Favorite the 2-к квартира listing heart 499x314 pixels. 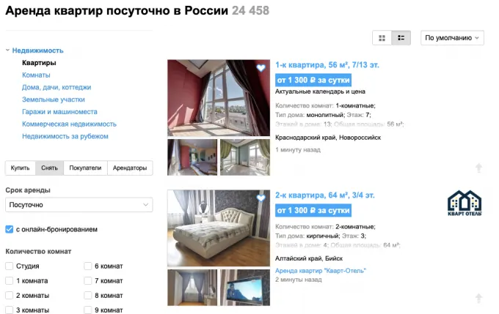pos(261,198)
